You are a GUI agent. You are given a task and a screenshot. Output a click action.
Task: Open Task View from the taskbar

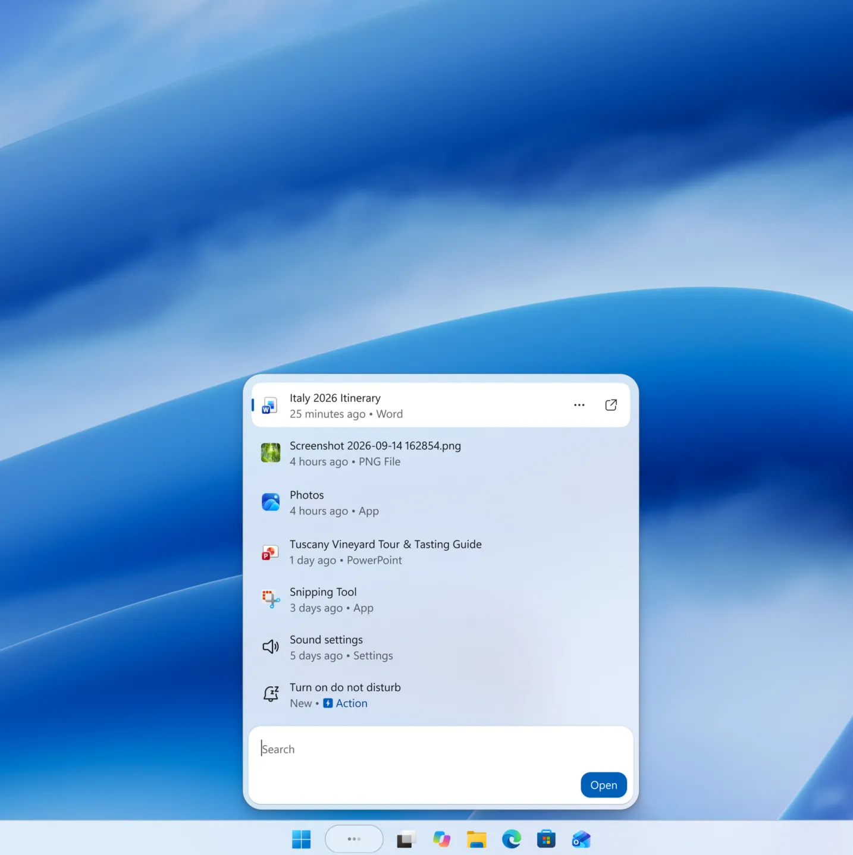pos(406,839)
